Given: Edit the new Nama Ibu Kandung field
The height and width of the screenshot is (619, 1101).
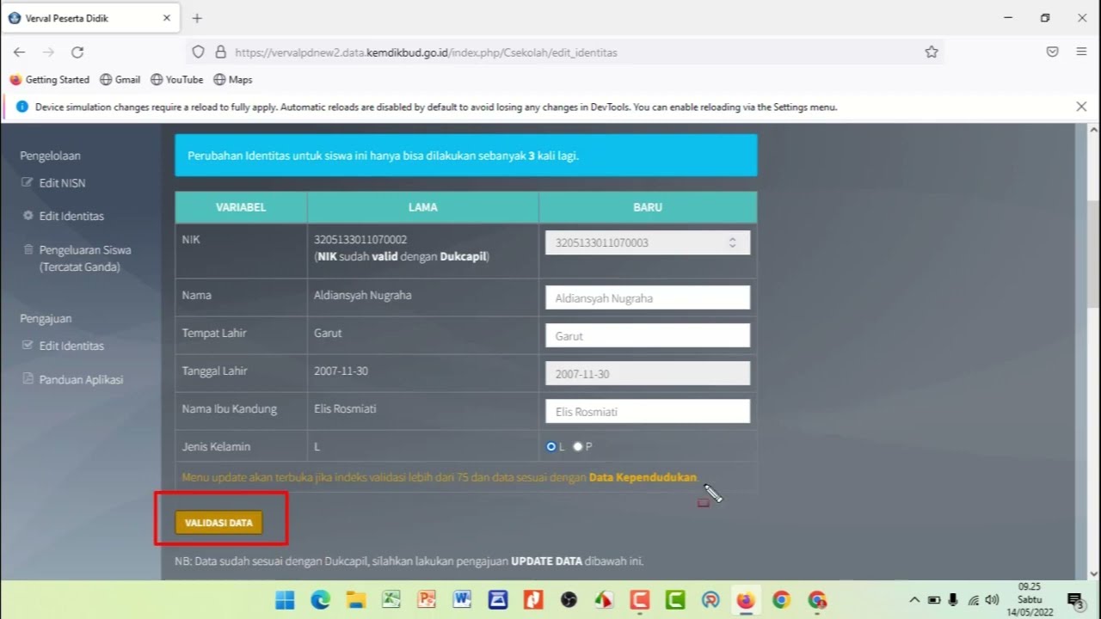Looking at the screenshot, I should [x=648, y=412].
